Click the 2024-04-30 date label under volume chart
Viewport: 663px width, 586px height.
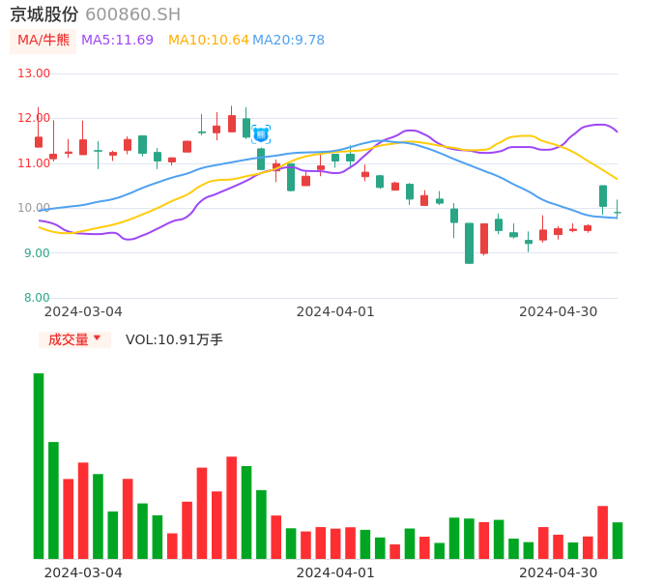click(x=558, y=572)
